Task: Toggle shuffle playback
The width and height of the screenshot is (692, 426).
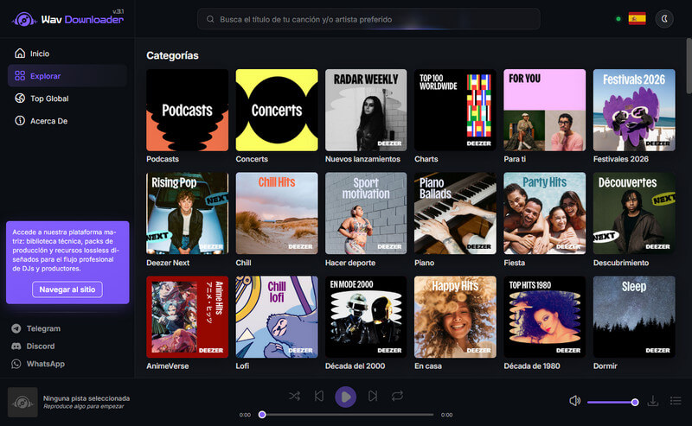Action: pos(294,396)
